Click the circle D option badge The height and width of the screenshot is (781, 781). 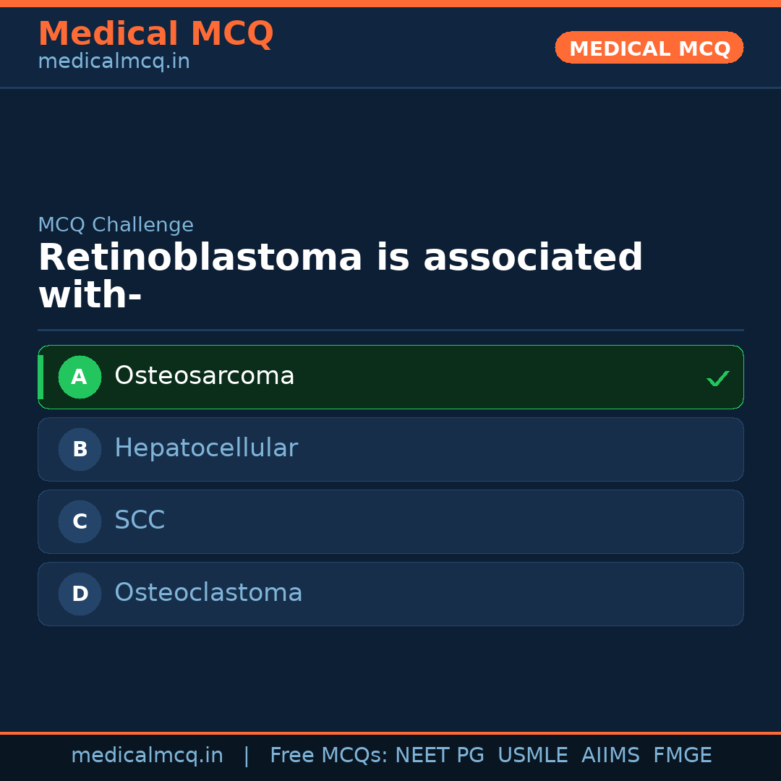pos(80,594)
